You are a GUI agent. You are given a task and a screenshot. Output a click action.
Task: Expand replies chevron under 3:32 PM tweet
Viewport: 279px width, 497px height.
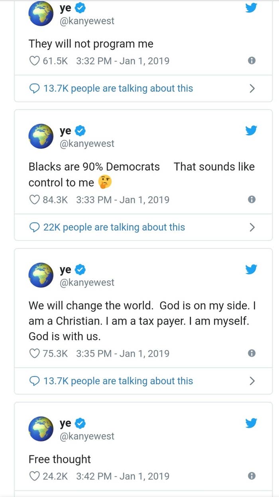tap(252, 88)
